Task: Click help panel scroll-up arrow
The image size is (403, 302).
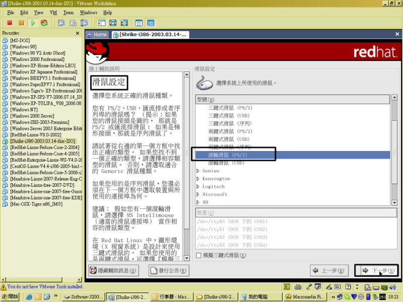Action: click(x=187, y=74)
